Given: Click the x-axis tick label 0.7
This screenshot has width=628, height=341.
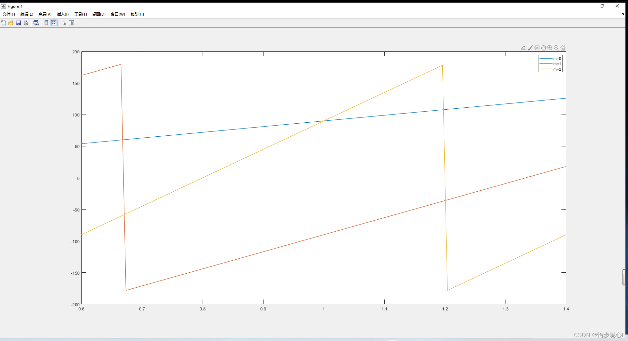Looking at the screenshot, I should point(142,309).
